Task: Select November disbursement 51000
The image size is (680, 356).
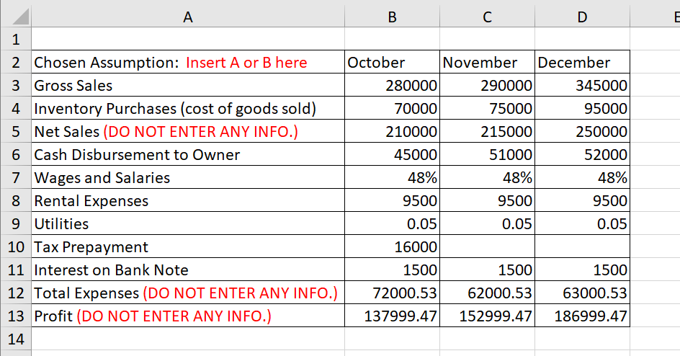Action: (487, 154)
